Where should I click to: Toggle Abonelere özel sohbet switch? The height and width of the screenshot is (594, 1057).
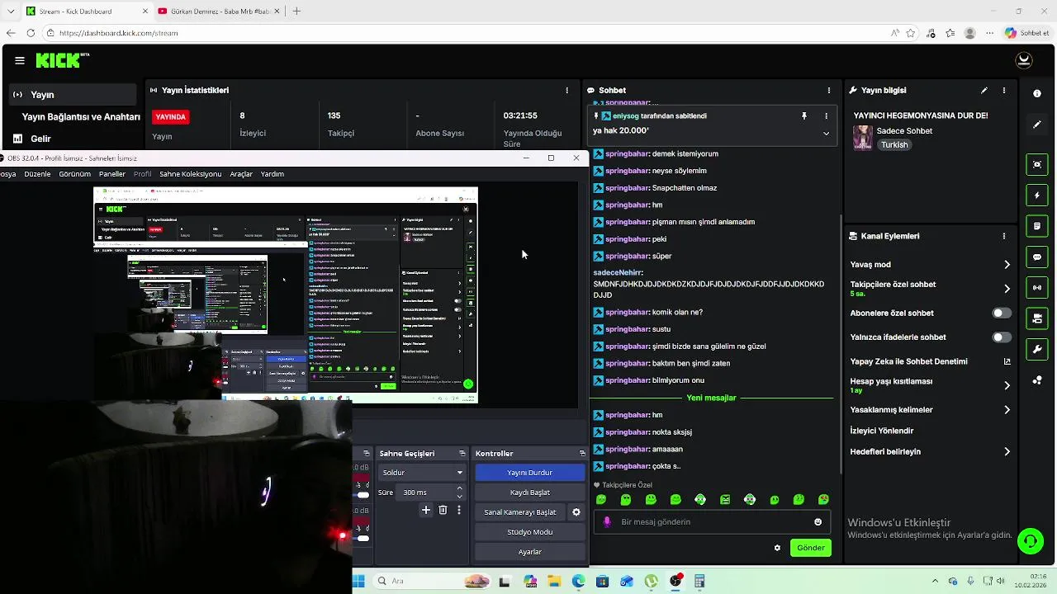click(1002, 313)
